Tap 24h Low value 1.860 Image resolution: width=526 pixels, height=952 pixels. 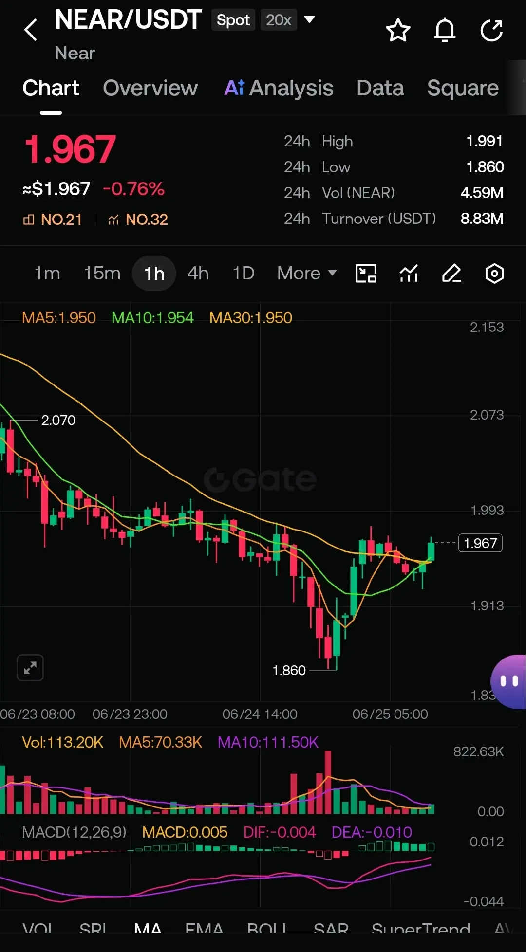pos(485,167)
